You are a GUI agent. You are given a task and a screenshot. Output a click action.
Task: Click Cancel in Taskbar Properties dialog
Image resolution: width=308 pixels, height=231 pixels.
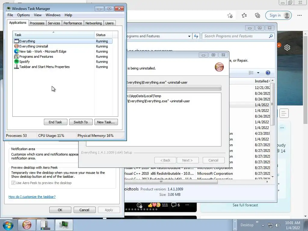coord(85,210)
